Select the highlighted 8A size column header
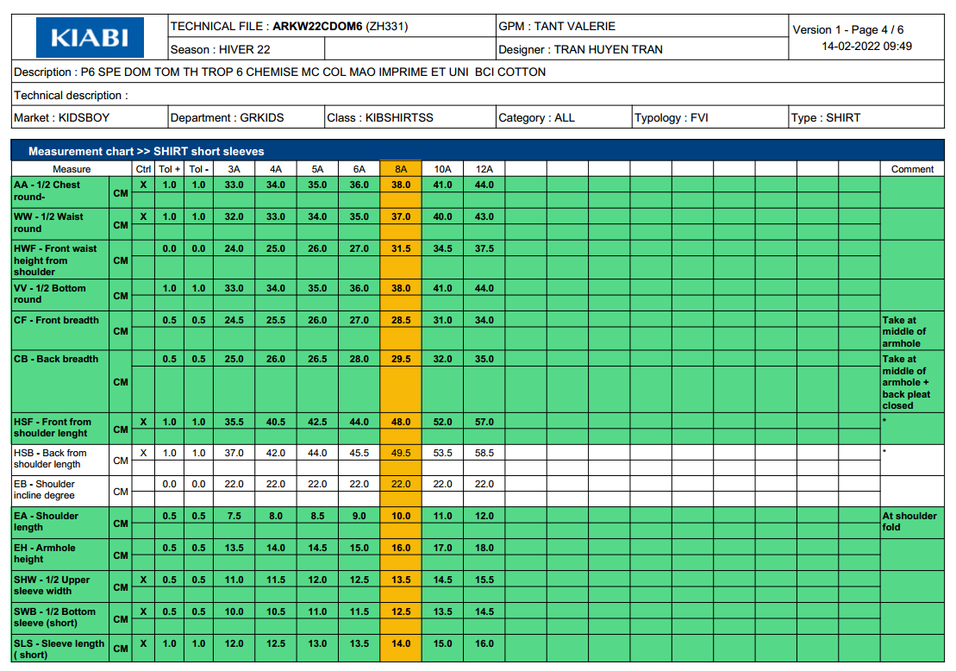This screenshot has height=671, width=956. point(400,169)
